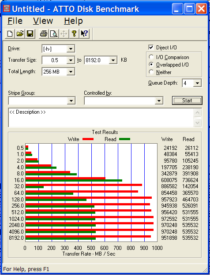
Task: Click the 8192.0 row label in chart
Action: (16, 238)
